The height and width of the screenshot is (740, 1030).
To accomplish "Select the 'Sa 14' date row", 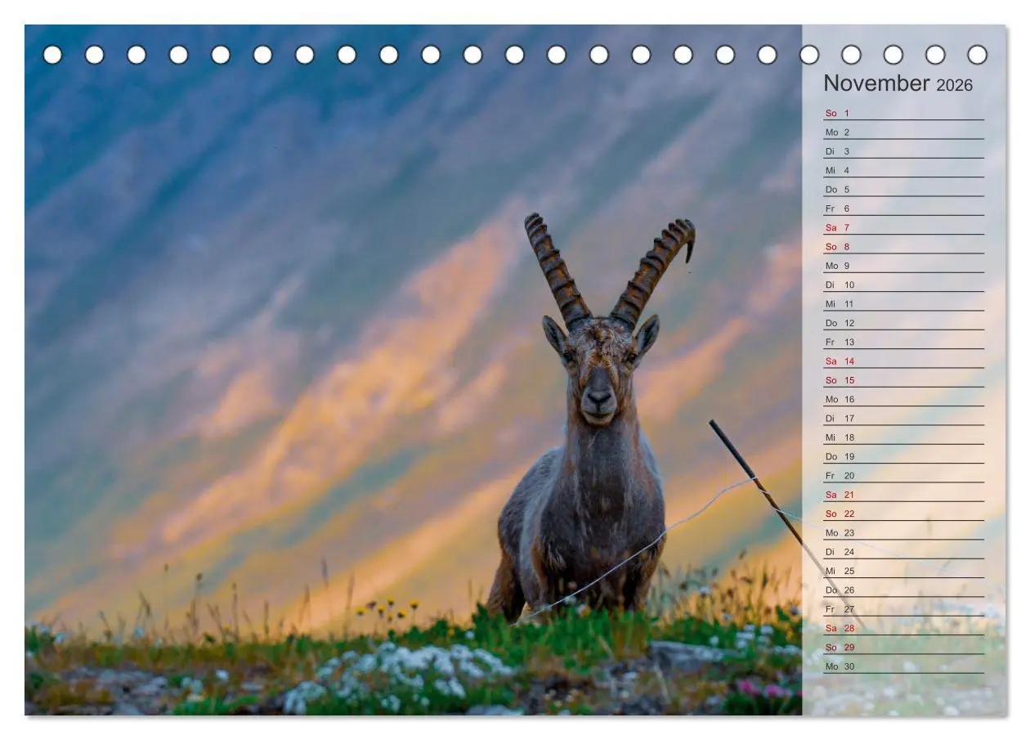I will (903, 361).
